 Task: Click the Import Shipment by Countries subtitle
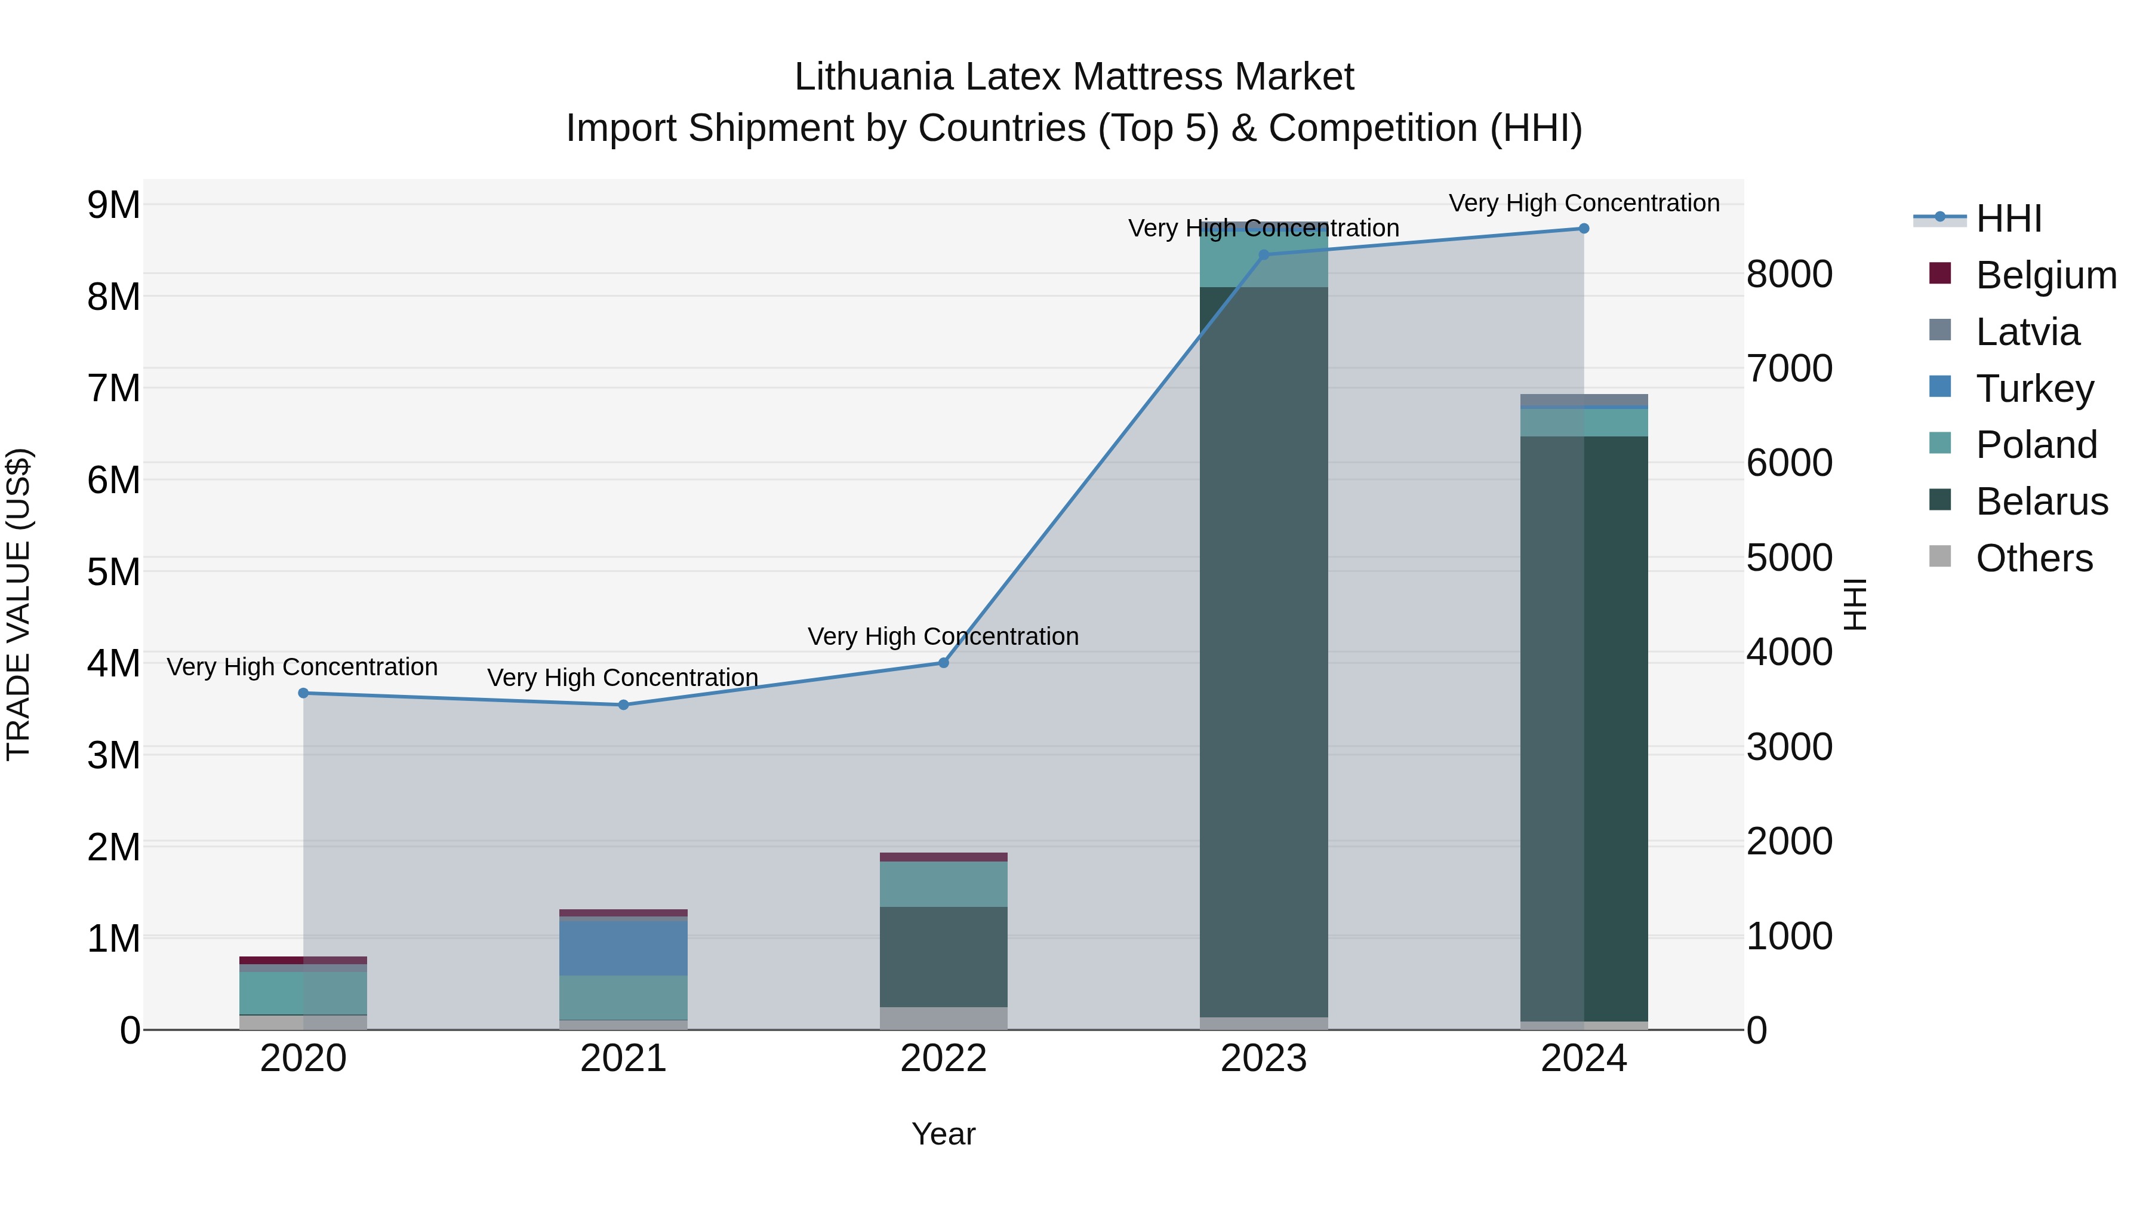(x=1074, y=128)
